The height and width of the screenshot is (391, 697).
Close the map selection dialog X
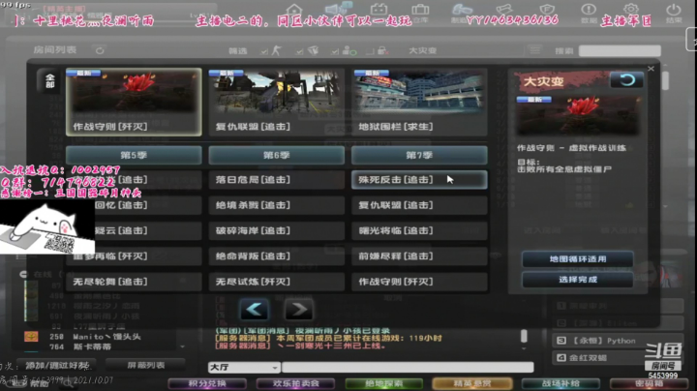[651, 69]
